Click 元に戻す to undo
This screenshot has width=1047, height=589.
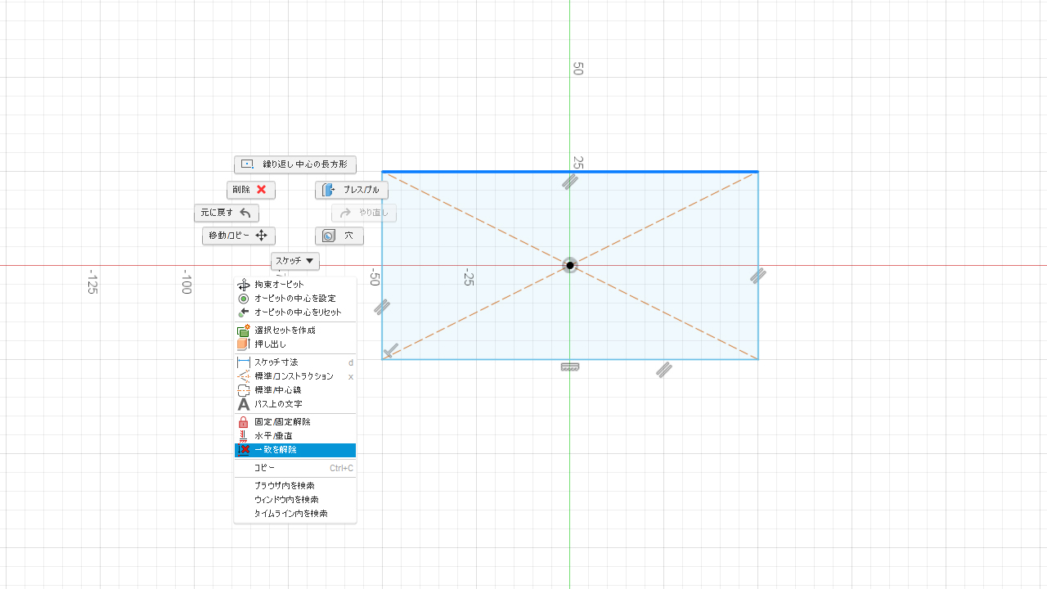[x=227, y=213]
